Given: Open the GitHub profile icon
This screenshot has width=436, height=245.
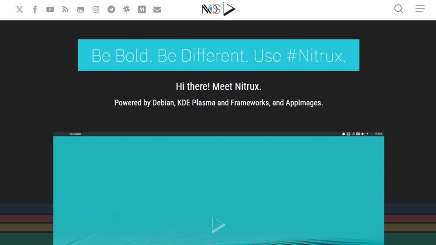Looking at the screenshot, I should point(80,9).
